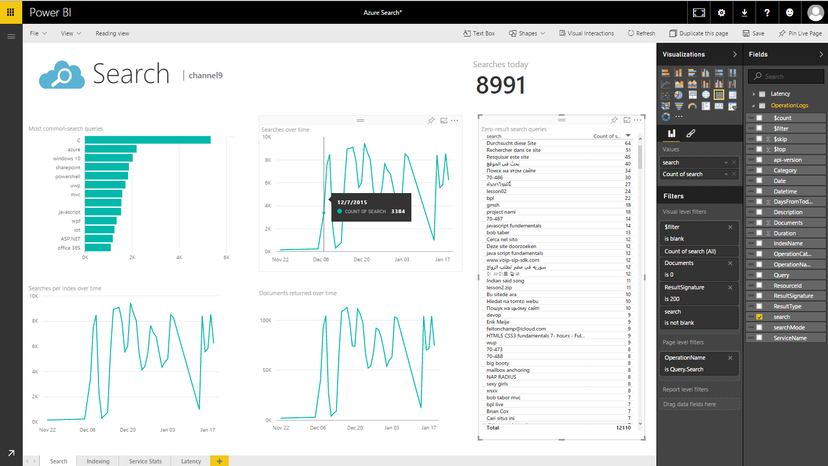Collapse the Fields pane with its chevron
The height and width of the screenshot is (466, 828).
pos(821,54)
